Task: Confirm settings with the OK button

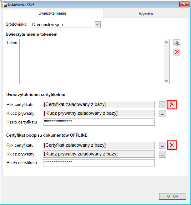Action: 172,196
